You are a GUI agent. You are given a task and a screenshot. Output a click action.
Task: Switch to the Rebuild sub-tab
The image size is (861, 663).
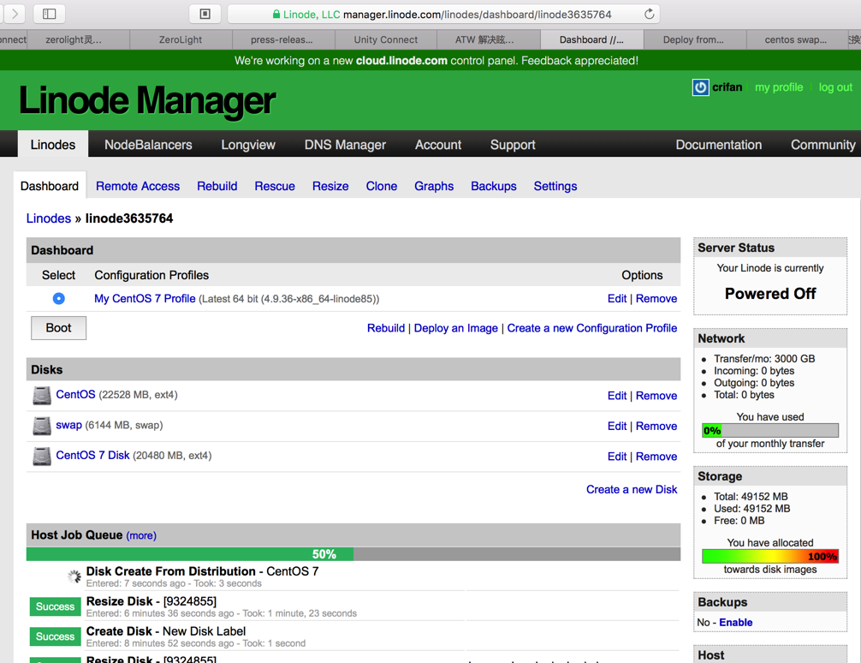coord(217,186)
